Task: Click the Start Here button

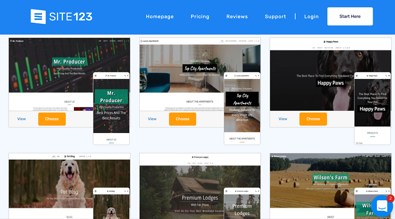Action: [x=350, y=16]
